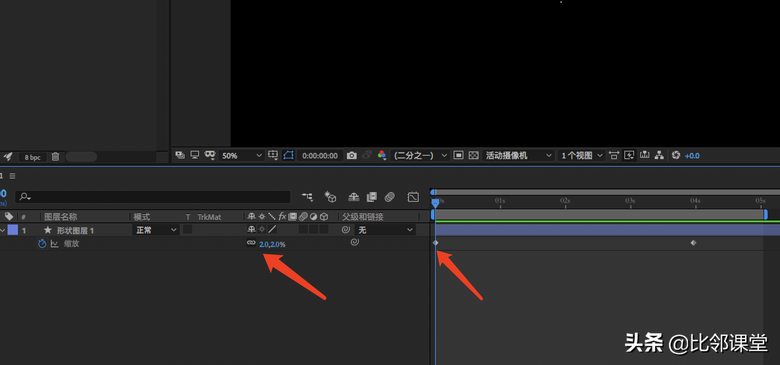Open the 正常 blending mode dropdown
Image resolution: width=780 pixels, height=365 pixels.
click(156, 230)
